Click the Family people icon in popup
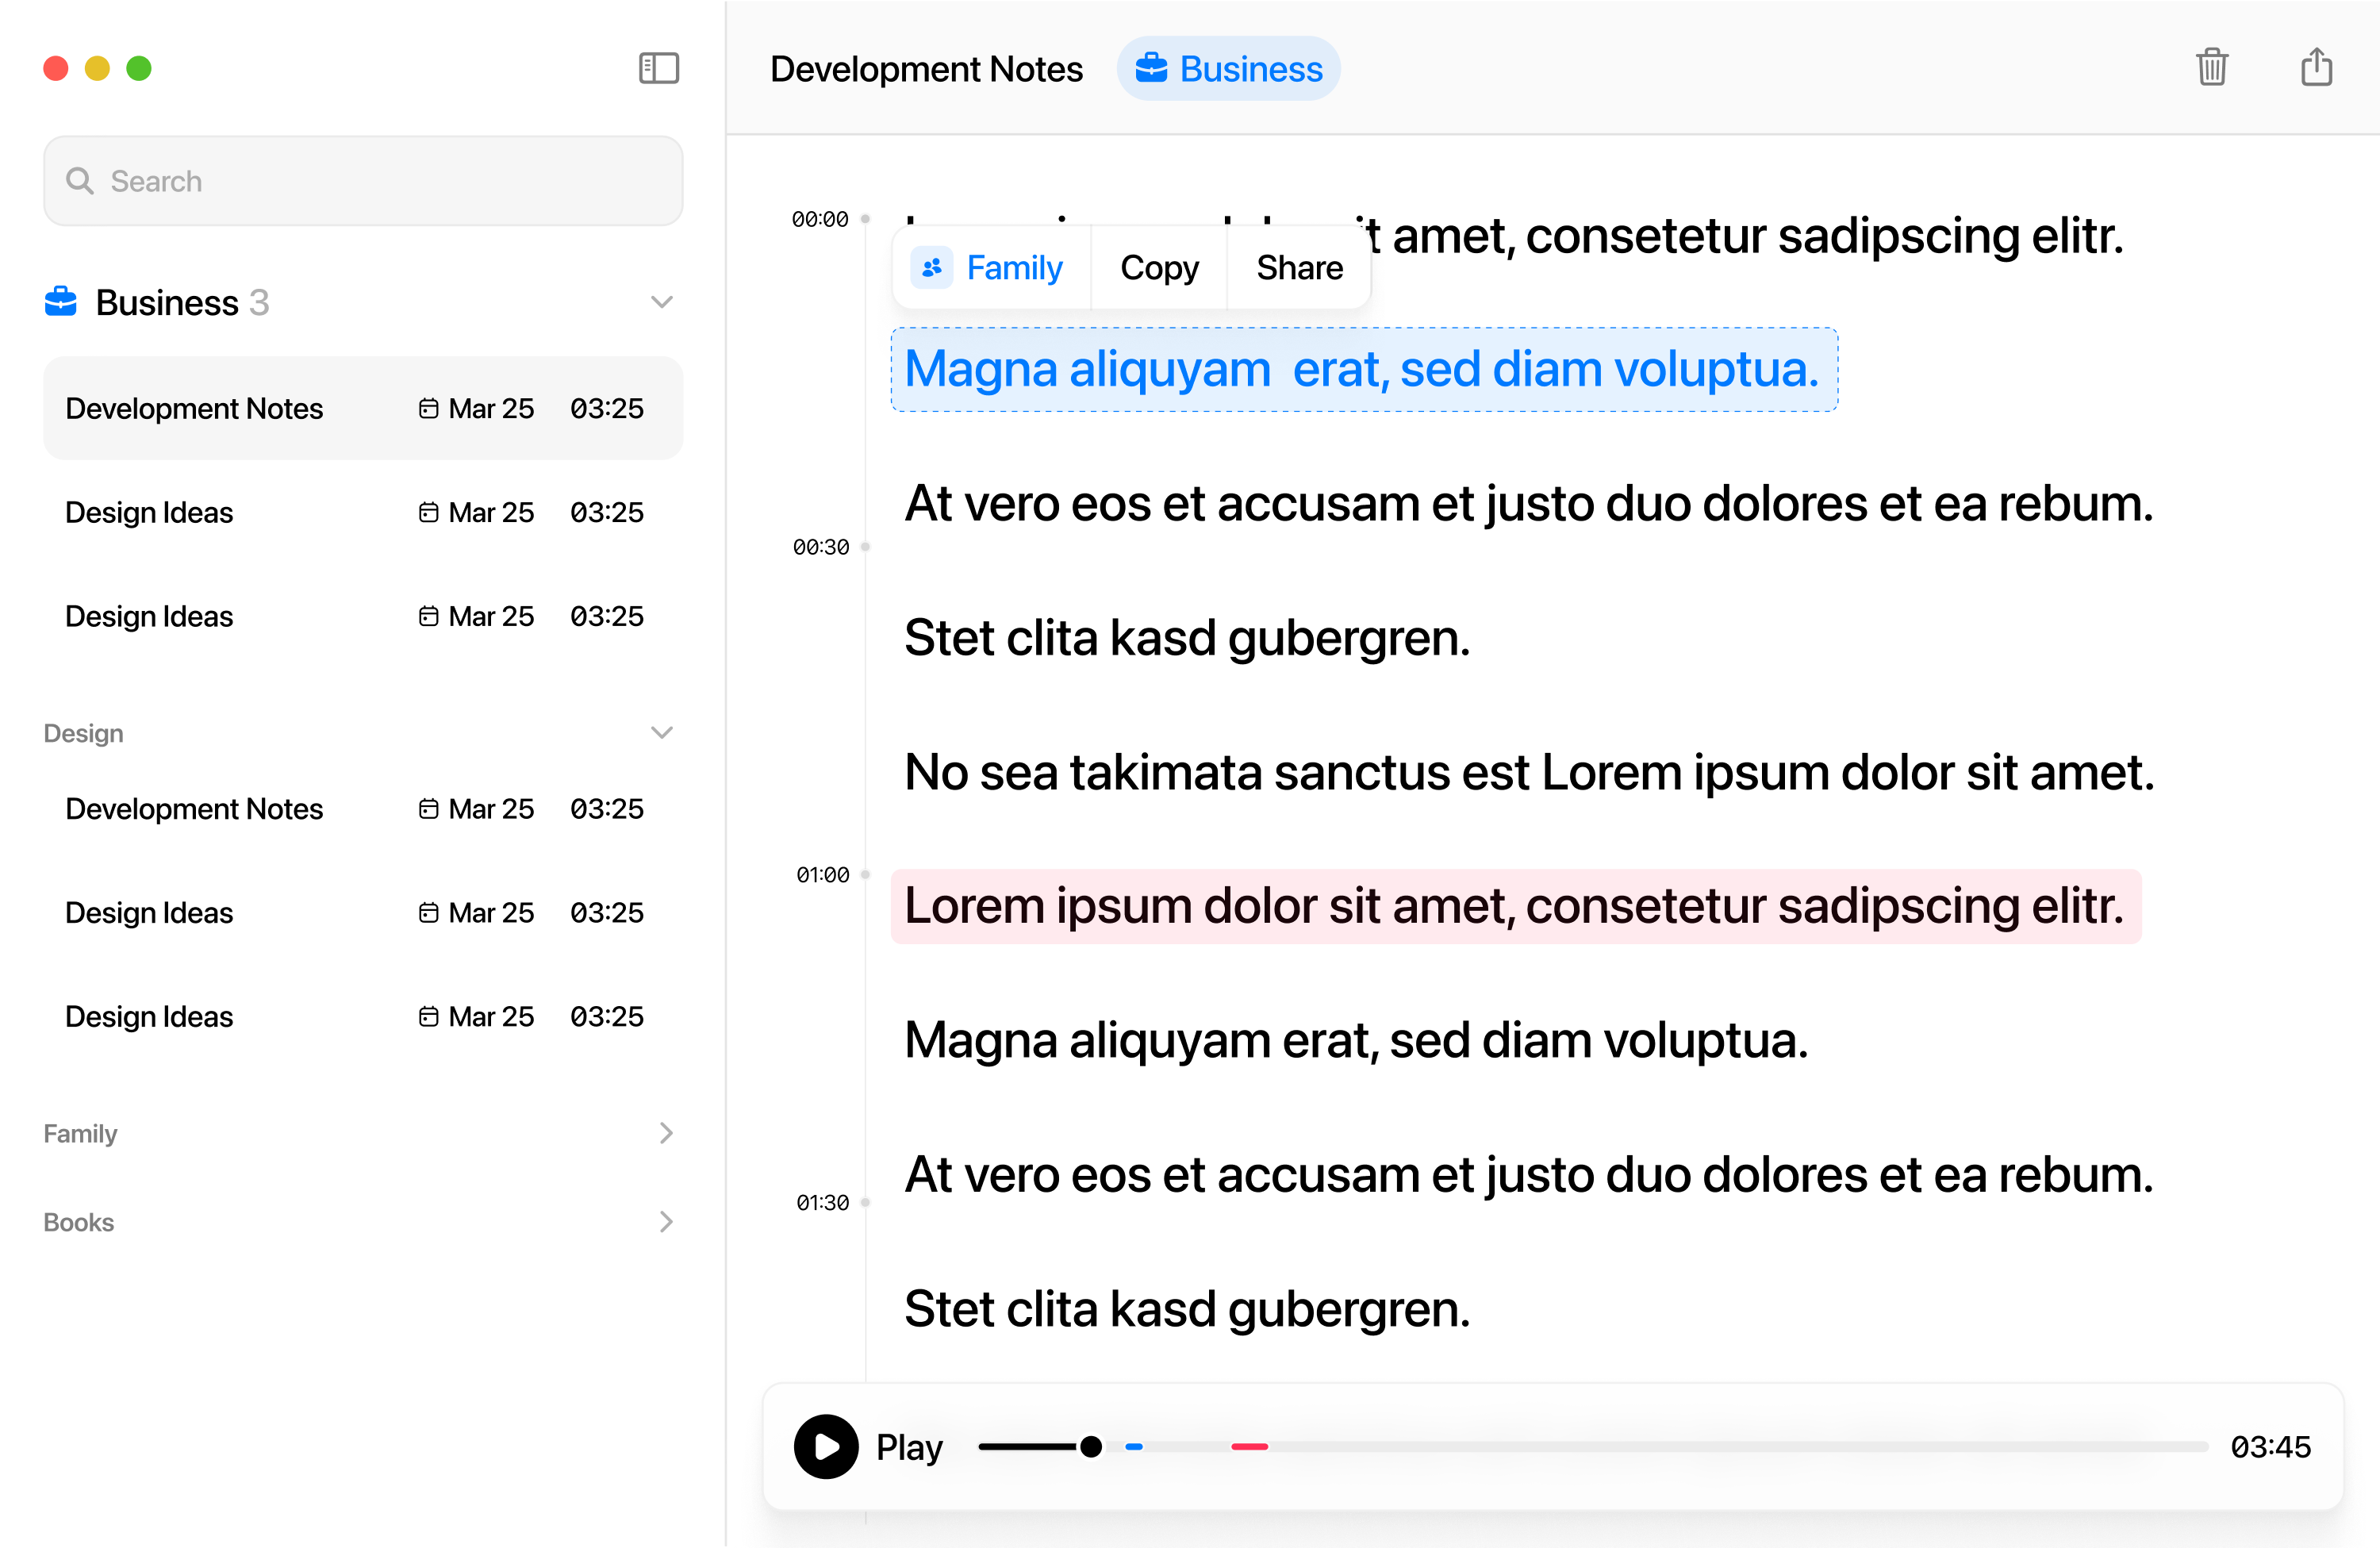2380x1548 pixels. click(932, 268)
